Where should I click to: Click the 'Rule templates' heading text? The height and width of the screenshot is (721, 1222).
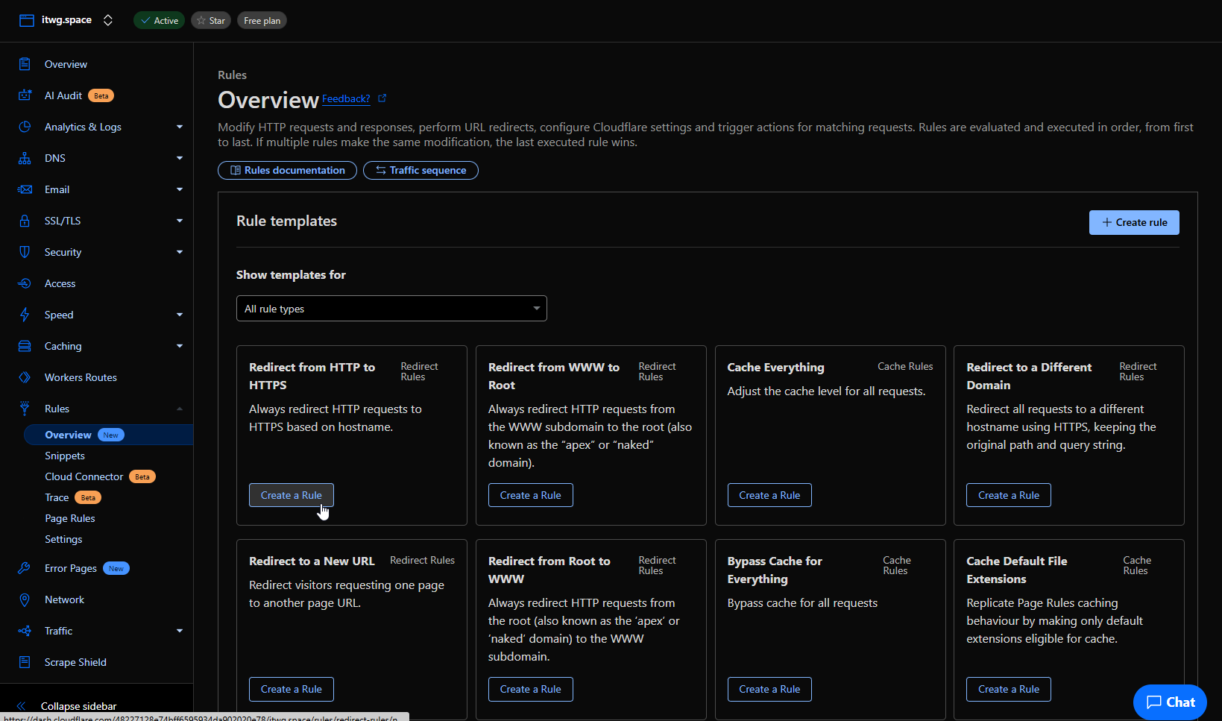286,221
